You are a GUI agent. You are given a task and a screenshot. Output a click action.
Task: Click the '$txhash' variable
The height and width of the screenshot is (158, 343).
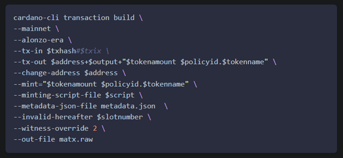(x=62, y=51)
